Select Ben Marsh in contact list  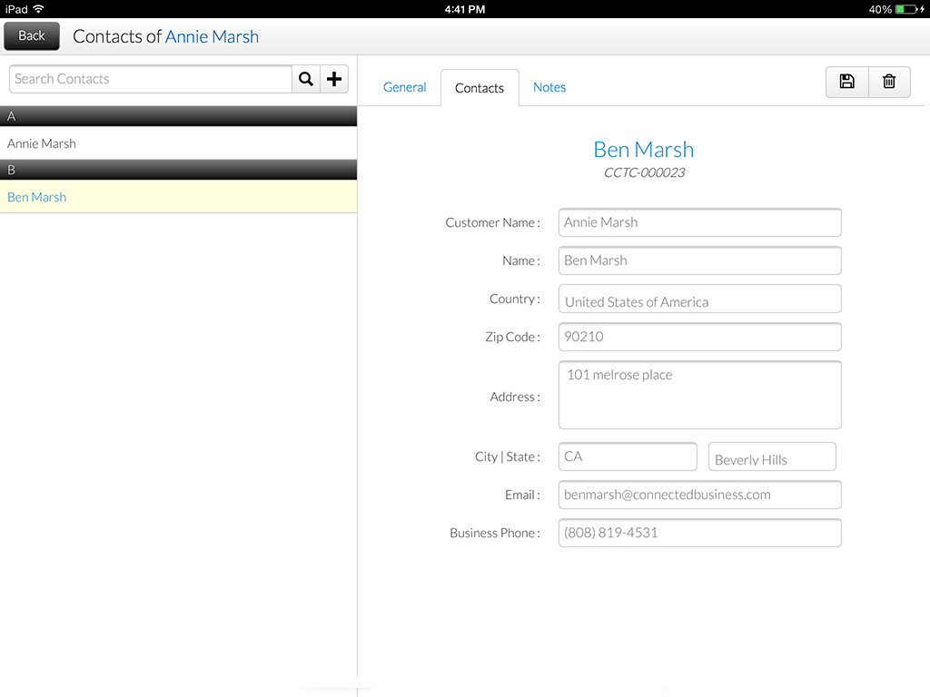pyautogui.click(x=37, y=197)
